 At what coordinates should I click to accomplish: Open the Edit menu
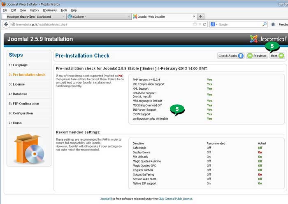[x=14, y=10]
